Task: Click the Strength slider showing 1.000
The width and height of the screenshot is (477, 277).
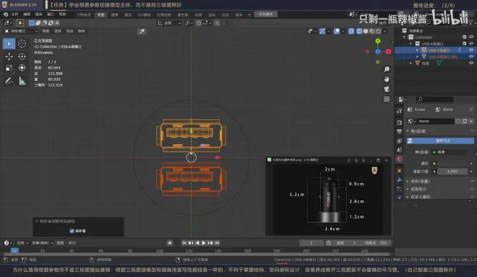Action: (452, 171)
